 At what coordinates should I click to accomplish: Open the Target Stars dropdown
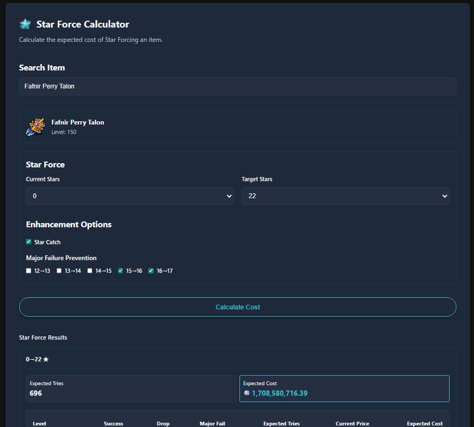click(x=345, y=196)
